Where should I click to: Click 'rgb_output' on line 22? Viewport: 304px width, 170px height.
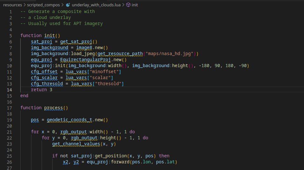coord(84,138)
